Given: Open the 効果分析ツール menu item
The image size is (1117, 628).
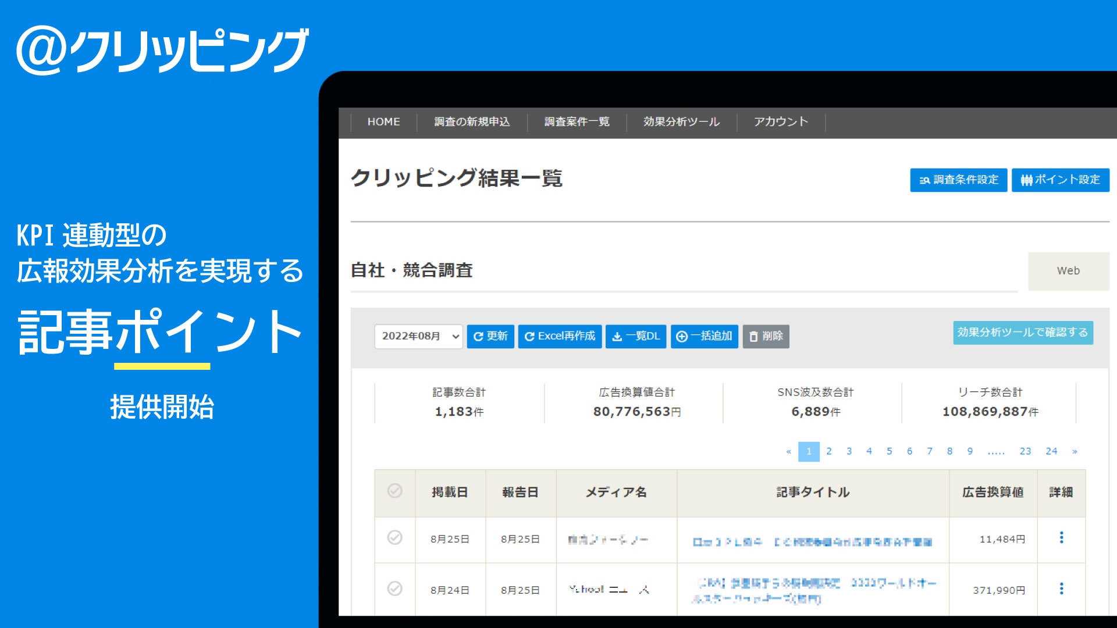Looking at the screenshot, I should coord(681,122).
